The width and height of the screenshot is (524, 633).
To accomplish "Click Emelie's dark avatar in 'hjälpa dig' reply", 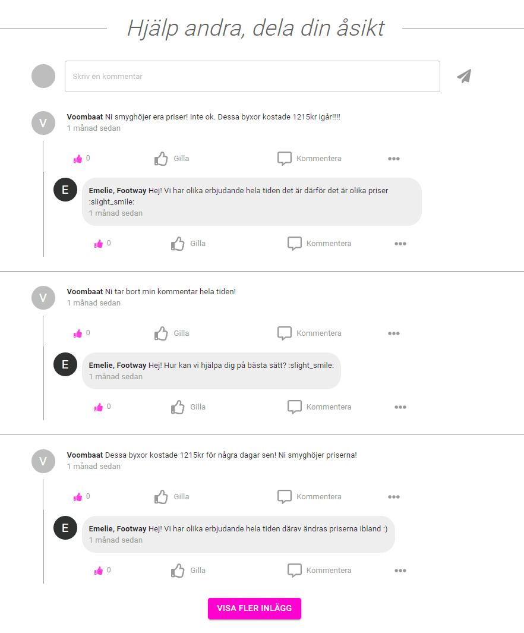I will click(65, 364).
